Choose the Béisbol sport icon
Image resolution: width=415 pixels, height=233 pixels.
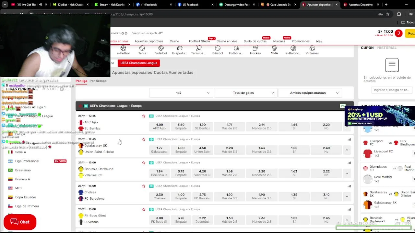218,50
